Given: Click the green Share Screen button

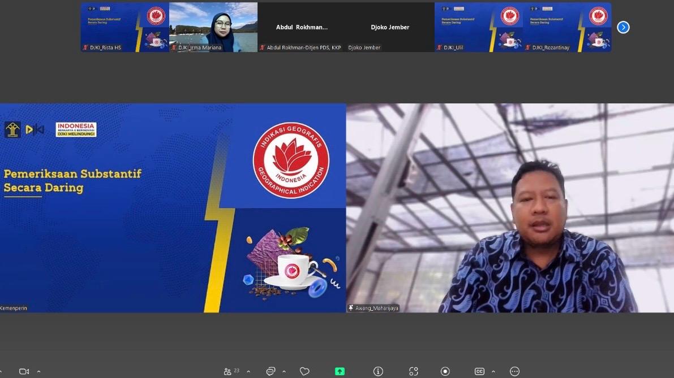Looking at the screenshot, I should tap(340, 371).
